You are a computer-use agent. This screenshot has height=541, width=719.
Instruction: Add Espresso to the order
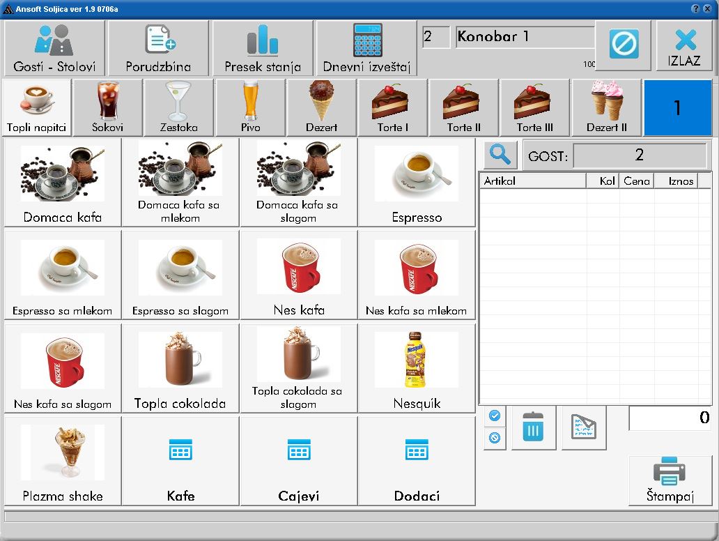coord(417,182)
